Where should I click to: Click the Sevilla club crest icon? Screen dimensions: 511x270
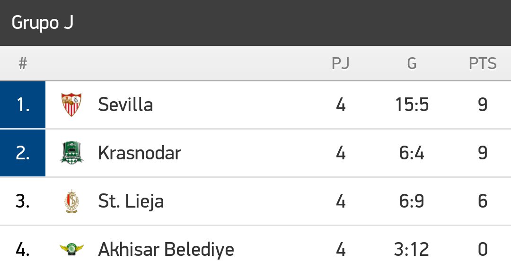pos(71,105)
